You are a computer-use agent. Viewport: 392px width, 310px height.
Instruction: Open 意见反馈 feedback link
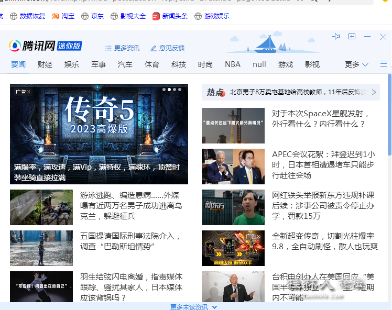tap(167, 48)
